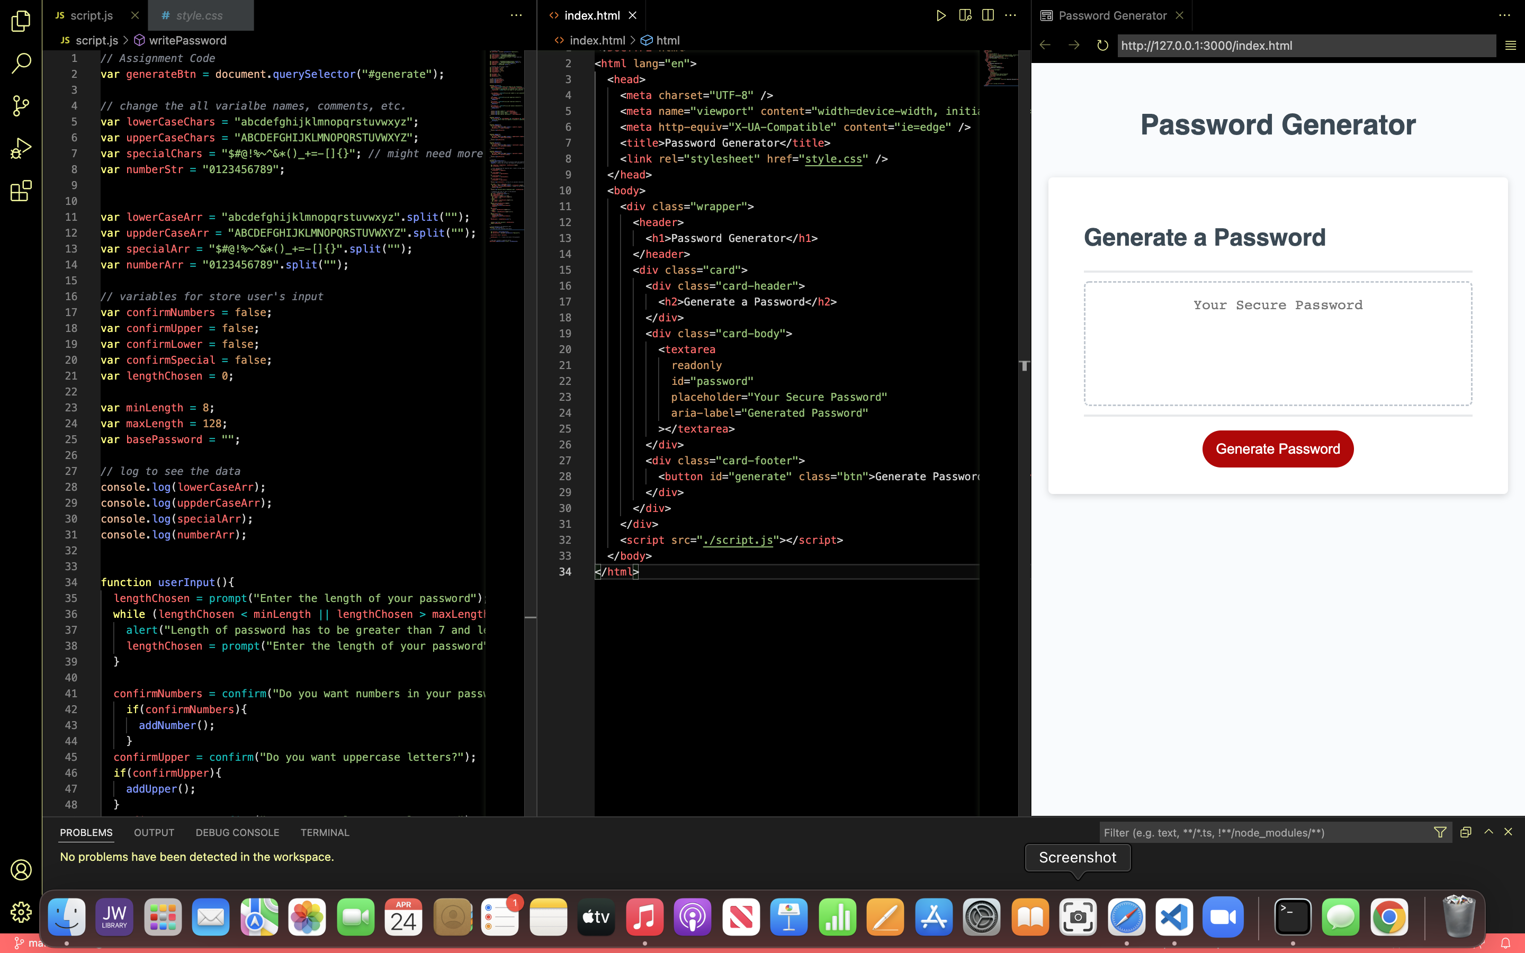Go back in the preview browser
Viewport: 1525px width, 953px height.
point(1045,46)
